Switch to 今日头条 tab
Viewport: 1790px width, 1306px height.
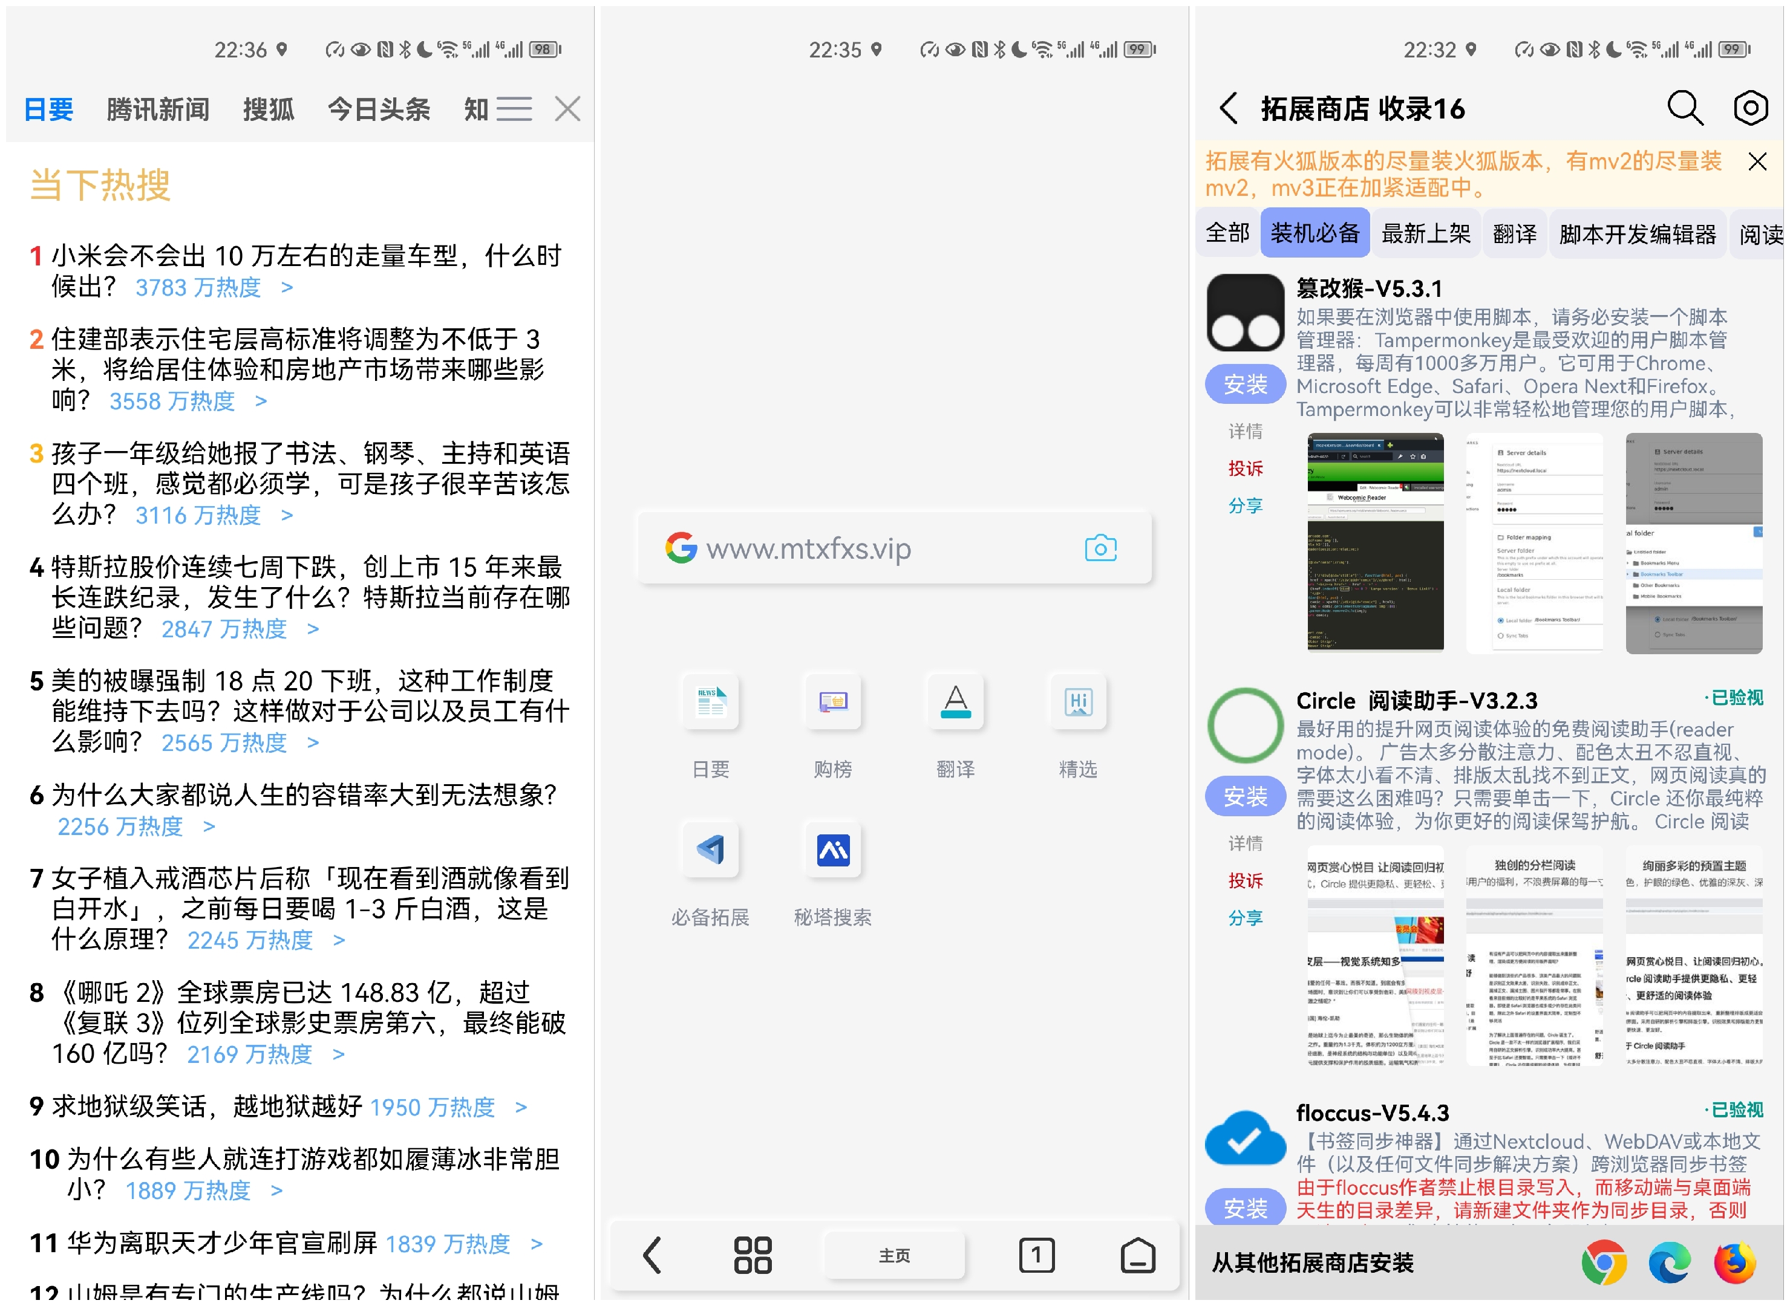tap(379, 109)
